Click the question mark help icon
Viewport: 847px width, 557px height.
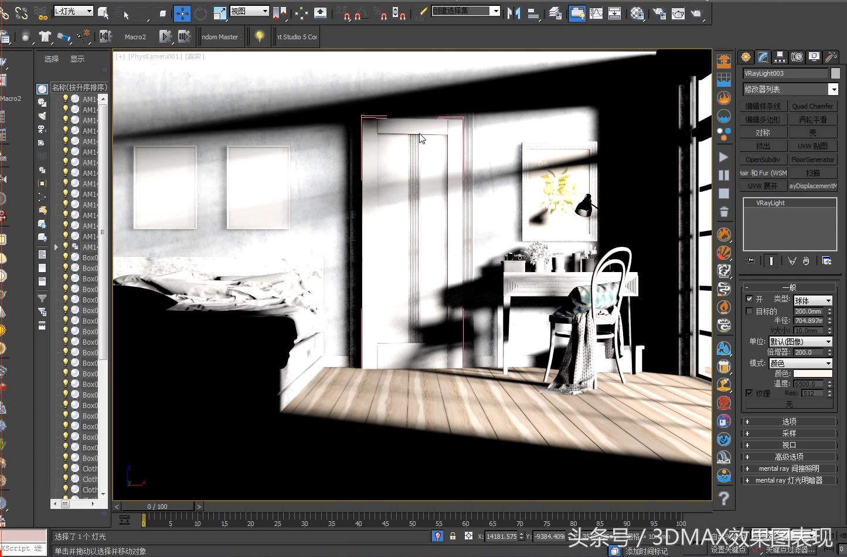coord(724,498)
